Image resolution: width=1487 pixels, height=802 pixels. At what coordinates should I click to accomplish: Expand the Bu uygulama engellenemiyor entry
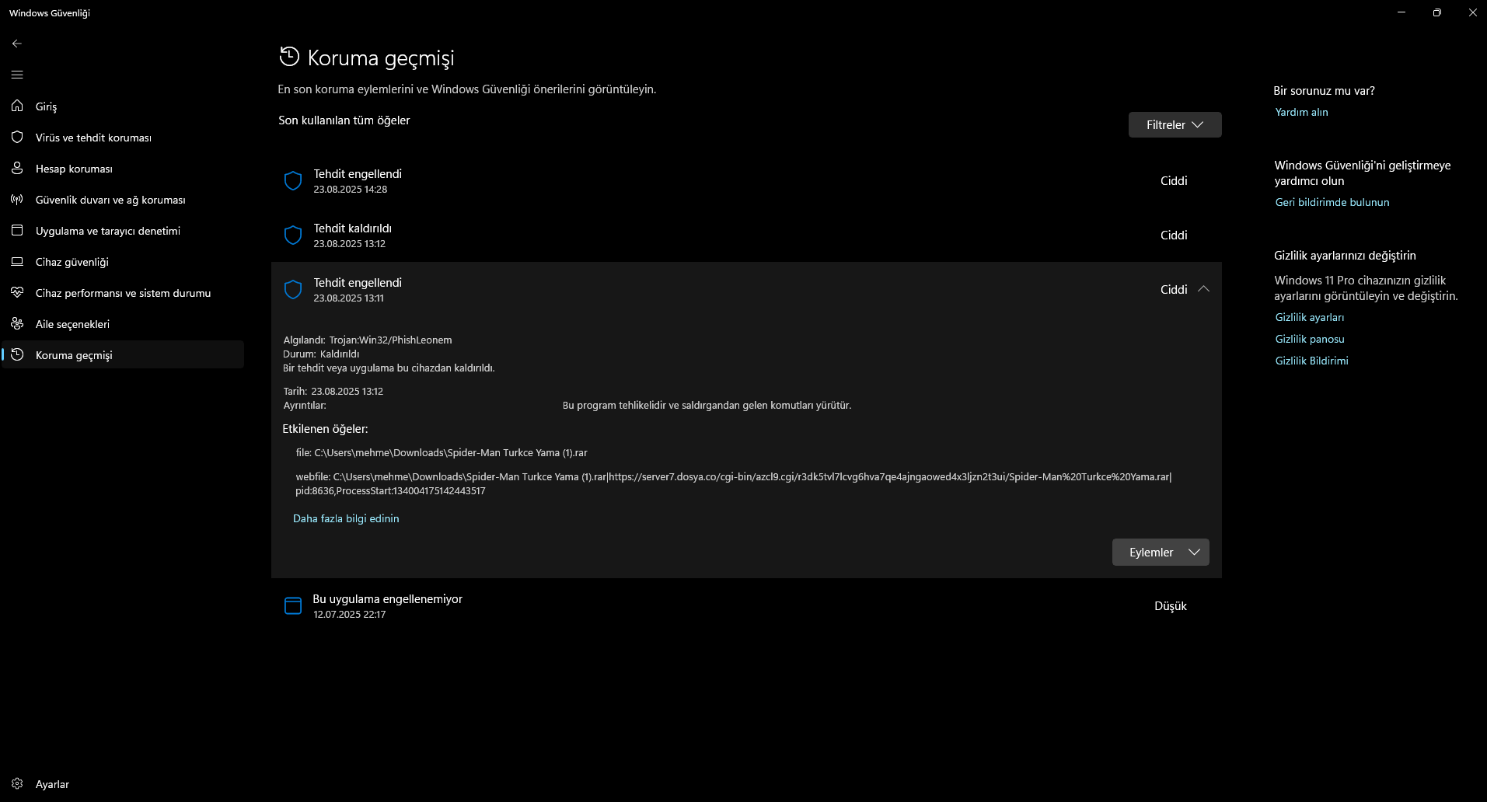746,606
